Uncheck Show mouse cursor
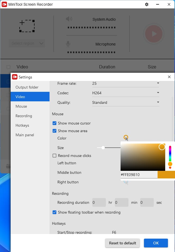Viewport: 175px width, 252px height. pos(54,123)
